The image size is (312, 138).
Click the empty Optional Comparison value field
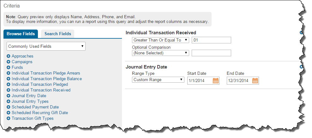[211, 53]
